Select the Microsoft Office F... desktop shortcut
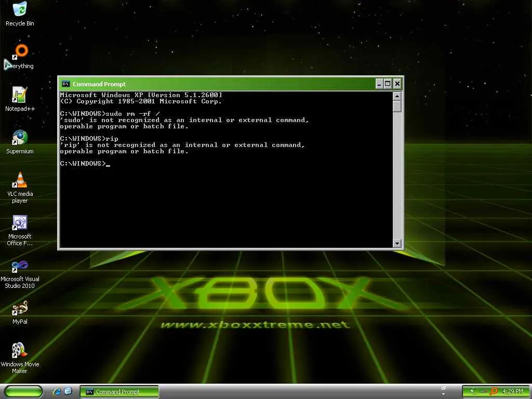Image resolution: width=532 pixels, height=399 pixels. 20,230
